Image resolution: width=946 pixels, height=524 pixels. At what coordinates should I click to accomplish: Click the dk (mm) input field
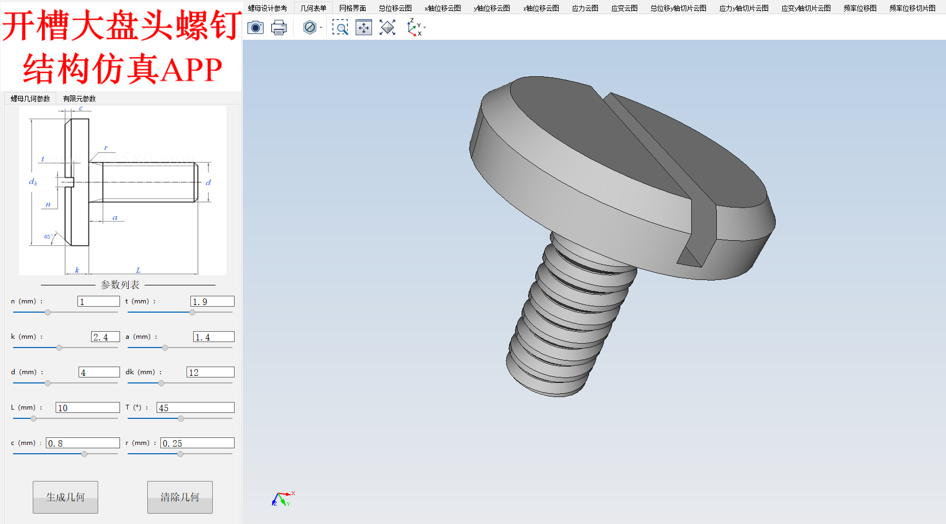211,372
